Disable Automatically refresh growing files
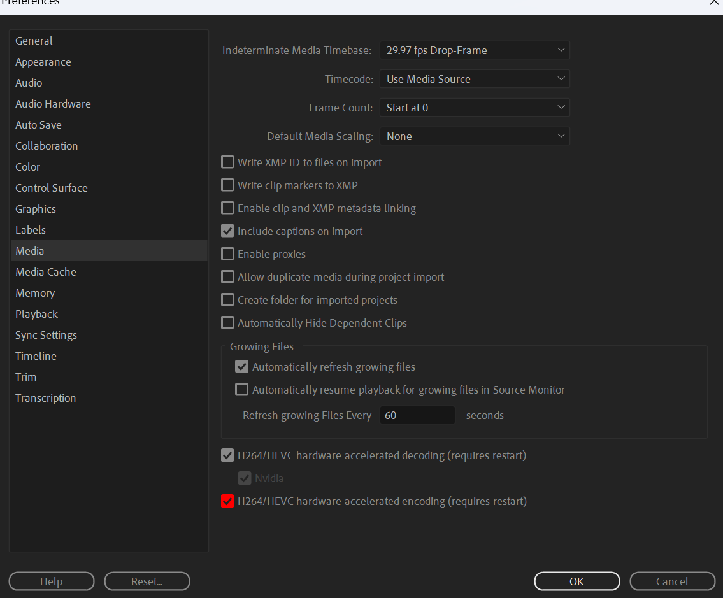Viewport: 723px width, 598px height. [x=241, y=367]
